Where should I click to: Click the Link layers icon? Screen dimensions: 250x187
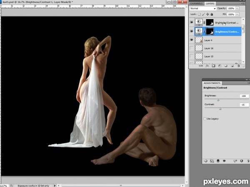(x=201, y=66)
